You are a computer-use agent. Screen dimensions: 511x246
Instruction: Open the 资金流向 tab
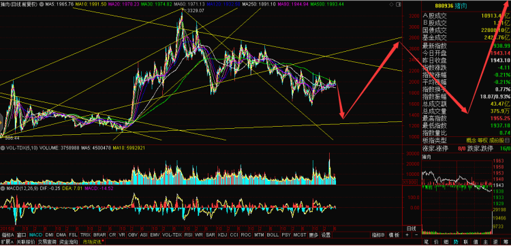69,242
